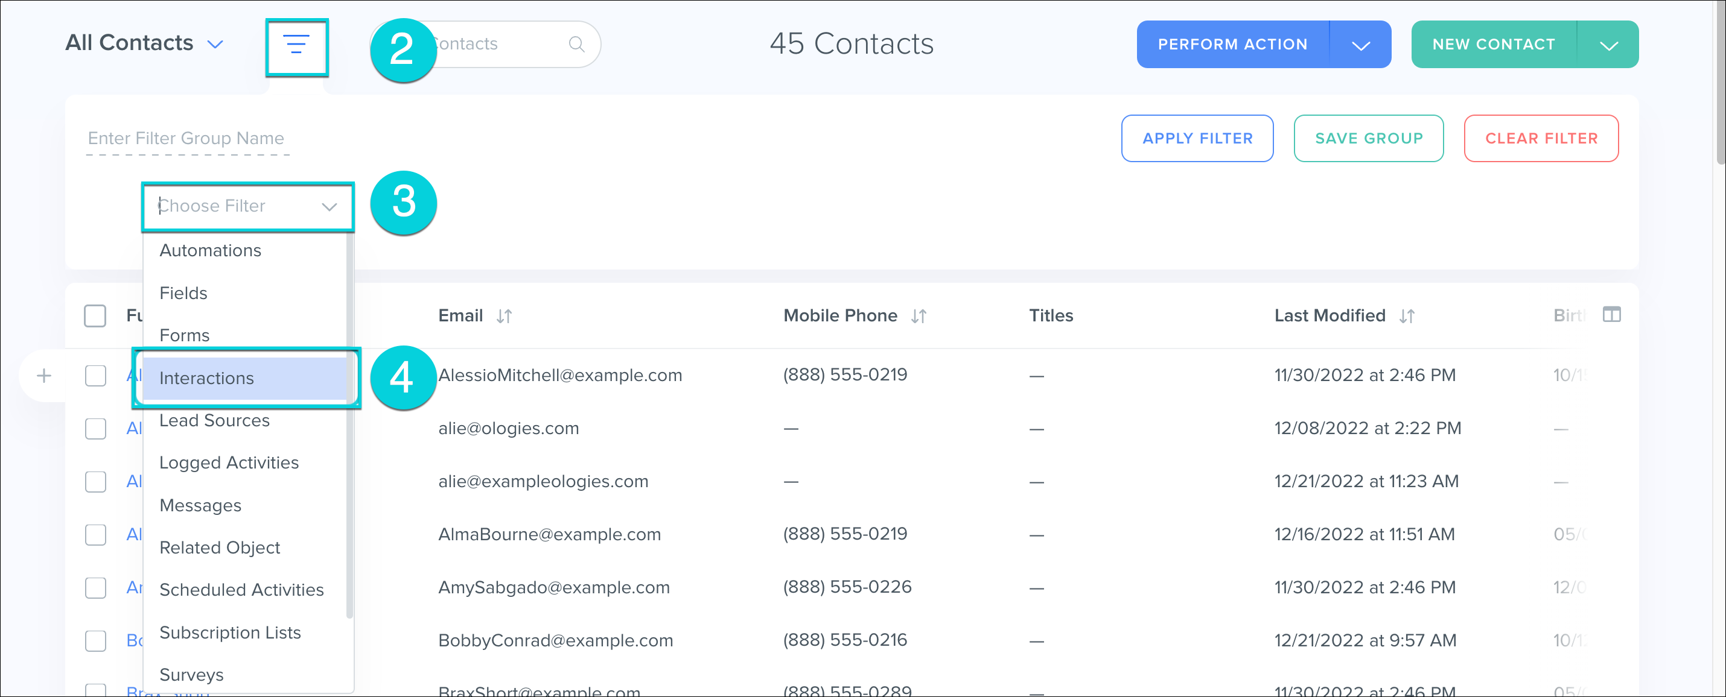Check the AlessioMitchell row checkbox

tap(96, 376)
